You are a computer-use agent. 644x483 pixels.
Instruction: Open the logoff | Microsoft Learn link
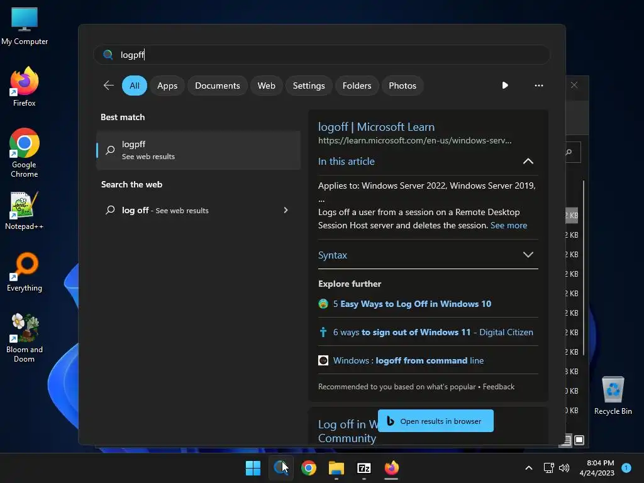[376, 127]
